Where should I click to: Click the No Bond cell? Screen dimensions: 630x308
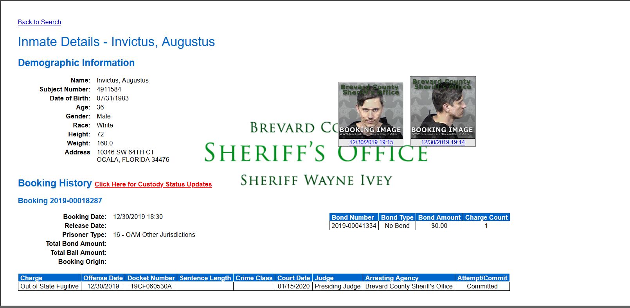click(397, 226)
